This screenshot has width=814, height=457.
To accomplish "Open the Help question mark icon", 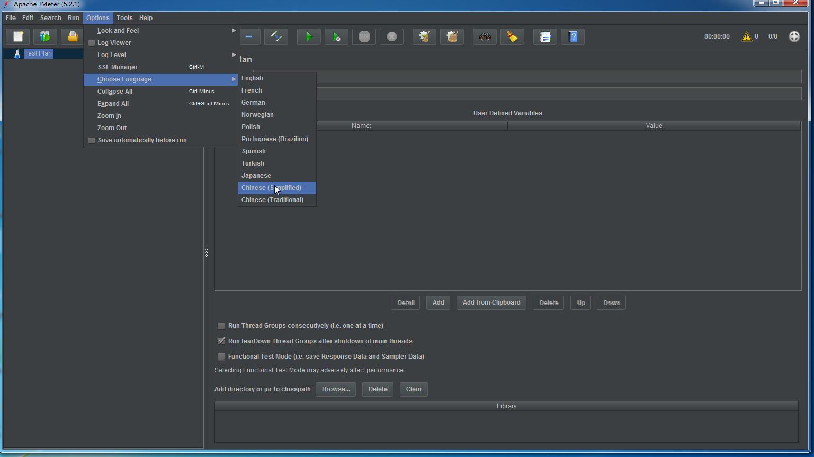I will pos(573,36).
